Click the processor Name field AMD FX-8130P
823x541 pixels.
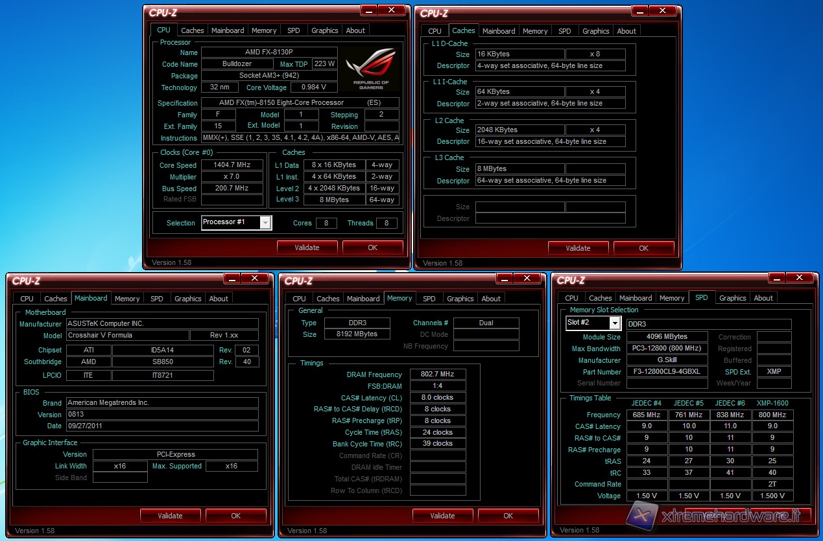pyautogui.click(x=269, y=52)
